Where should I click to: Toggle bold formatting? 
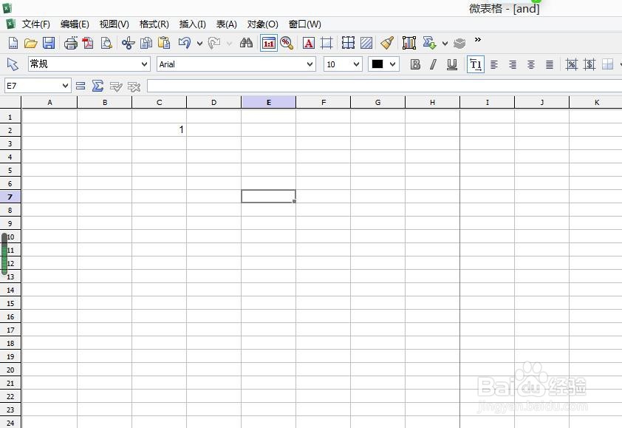[415, 64]
